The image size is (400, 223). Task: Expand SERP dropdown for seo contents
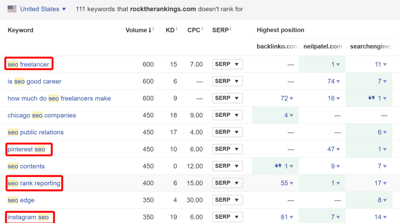click(227, 166)
